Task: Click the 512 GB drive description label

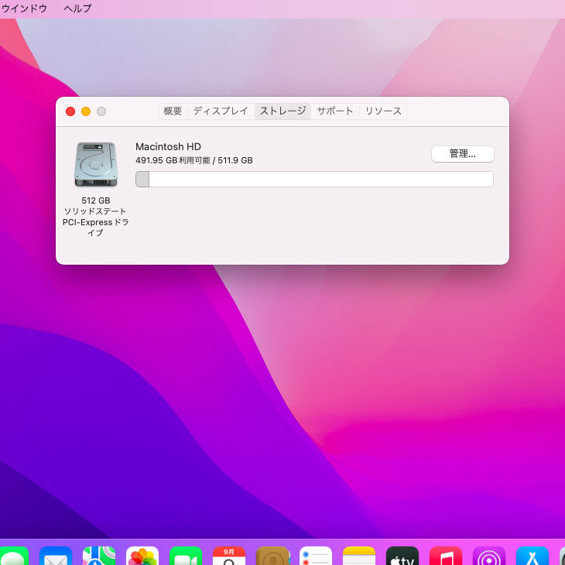Action: (x=95, y=217)
